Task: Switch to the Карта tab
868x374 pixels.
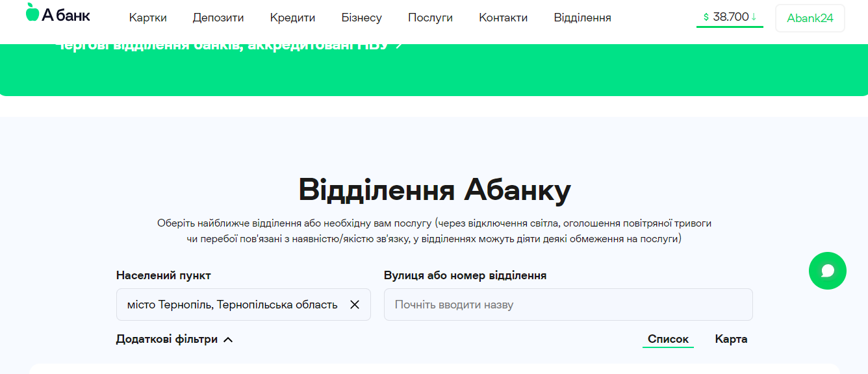Action: pos(732,338)
